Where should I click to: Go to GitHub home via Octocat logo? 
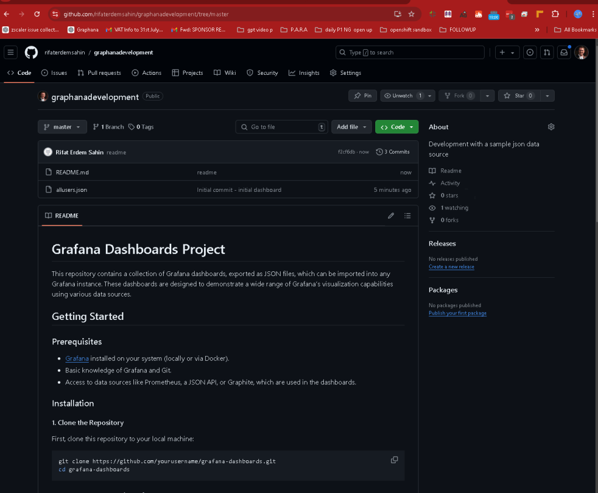click(x=31, y=52)
